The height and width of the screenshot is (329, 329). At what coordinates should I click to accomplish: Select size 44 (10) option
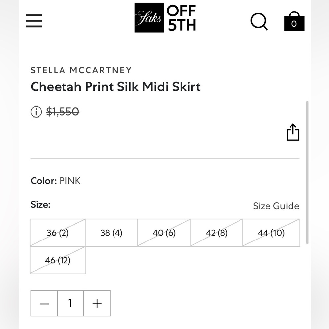tap(271, 233)
